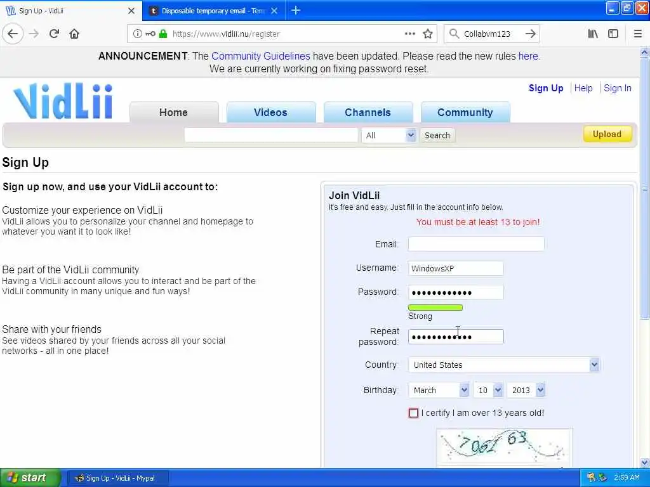
Task: Click the VidLii site search text box
Action: pos(271,136)
